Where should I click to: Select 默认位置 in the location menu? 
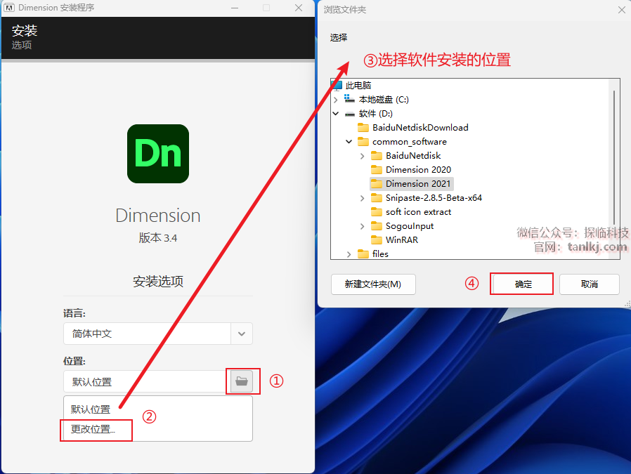click(91, 409)
